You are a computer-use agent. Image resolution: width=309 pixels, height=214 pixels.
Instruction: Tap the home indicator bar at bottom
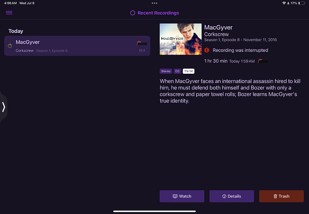click(154, 211)
